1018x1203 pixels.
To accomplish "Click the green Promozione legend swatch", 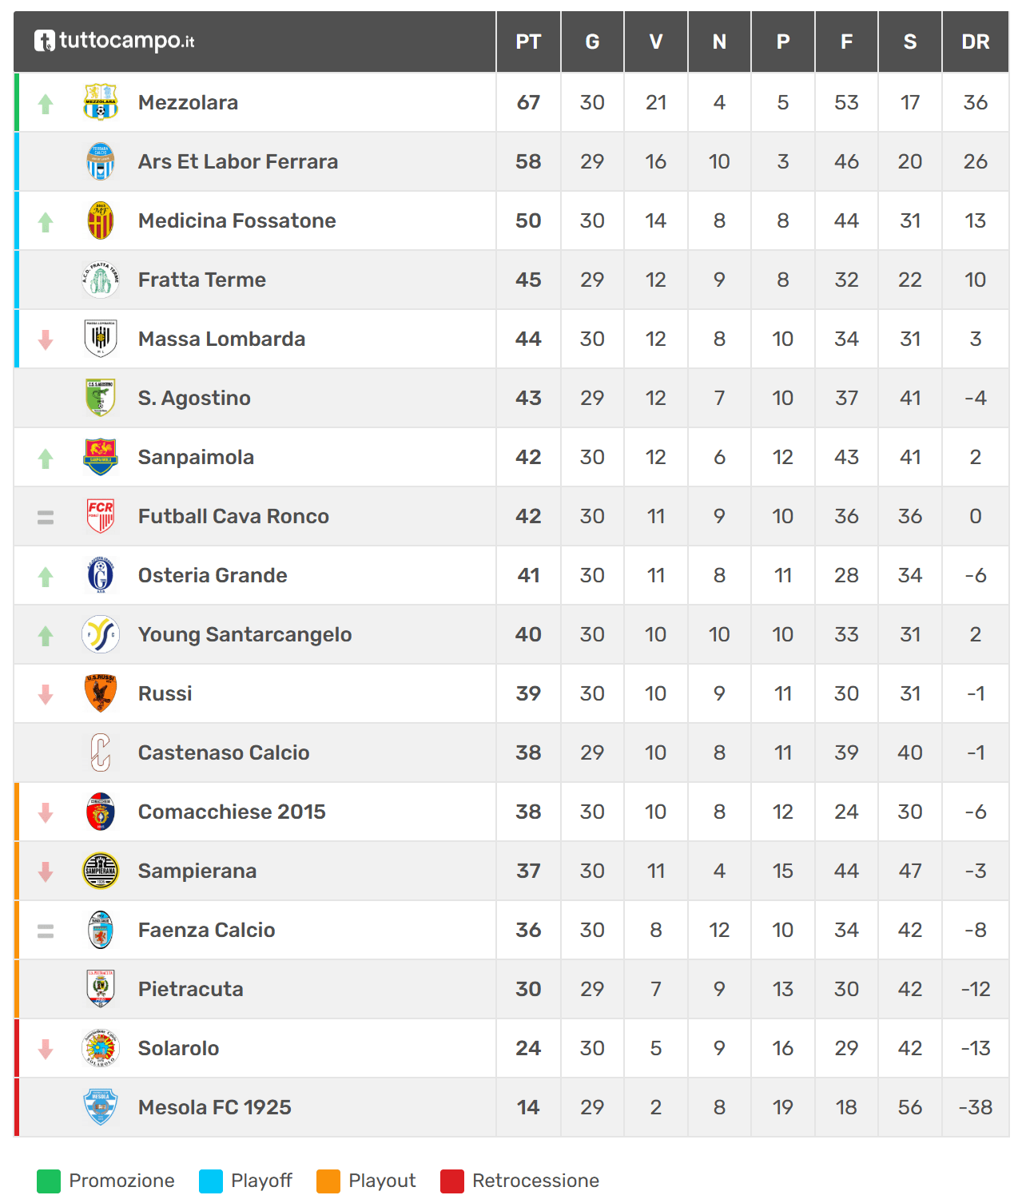I will (49, 1181).
